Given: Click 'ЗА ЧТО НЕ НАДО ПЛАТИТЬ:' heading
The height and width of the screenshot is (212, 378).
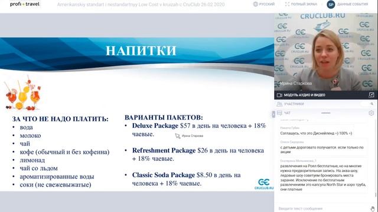Looking at the screenshot, I should pos(60,119).
